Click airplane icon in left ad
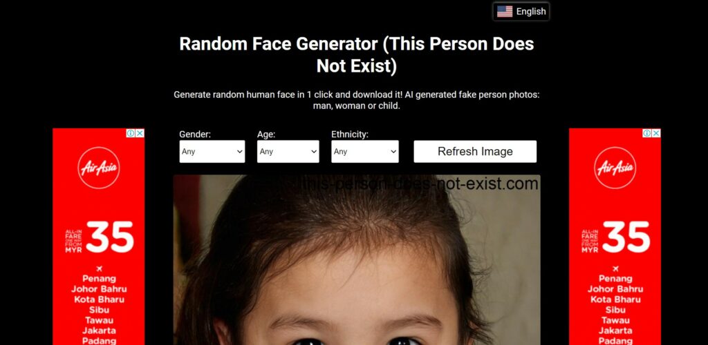 coord(99,269)
